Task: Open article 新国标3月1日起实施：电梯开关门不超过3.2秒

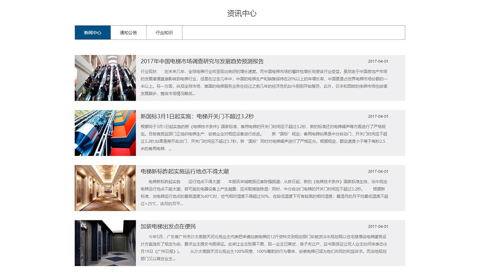Action: (x=197, y=117)
